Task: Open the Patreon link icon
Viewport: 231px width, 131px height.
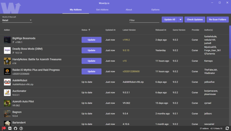Action: point(4,128)
